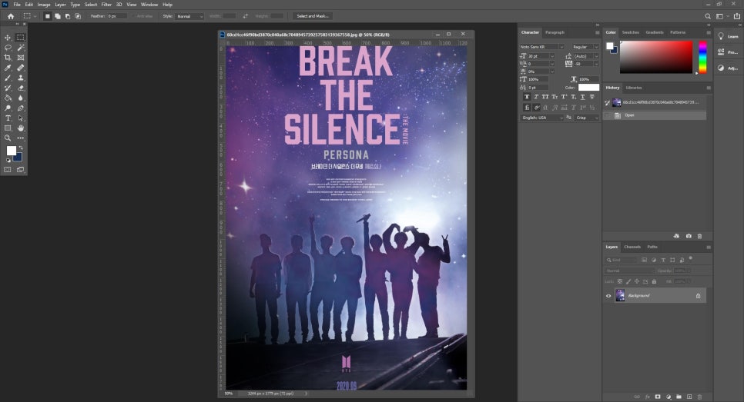Toggle Underline in Character panel
This screenshot has width=744, height=402.
pos(583,97)
